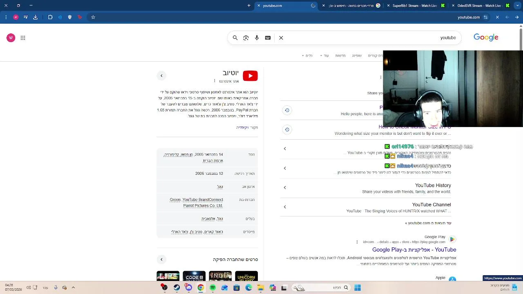Image resolution: width=523 pixels, height=294 pixels.
Task: Open Google Lens image search
Action: point(246,38)
